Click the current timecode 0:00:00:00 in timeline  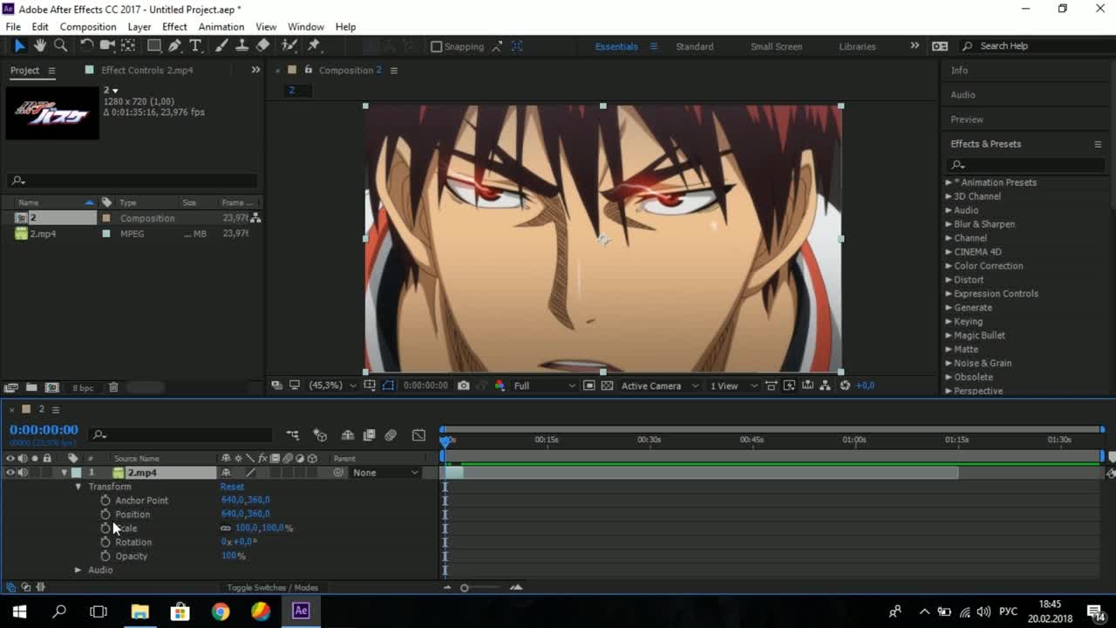44,430
